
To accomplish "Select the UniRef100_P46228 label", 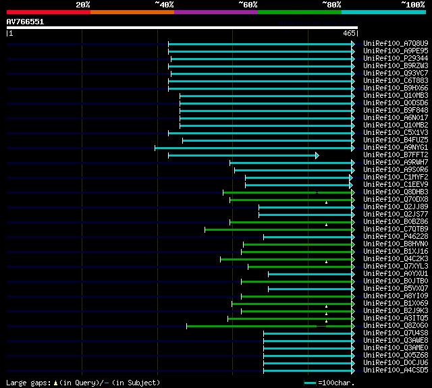I will coord(396,237).
